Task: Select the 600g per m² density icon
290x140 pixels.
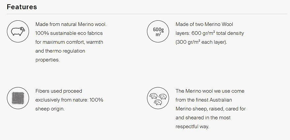Action: click(158, 31)
